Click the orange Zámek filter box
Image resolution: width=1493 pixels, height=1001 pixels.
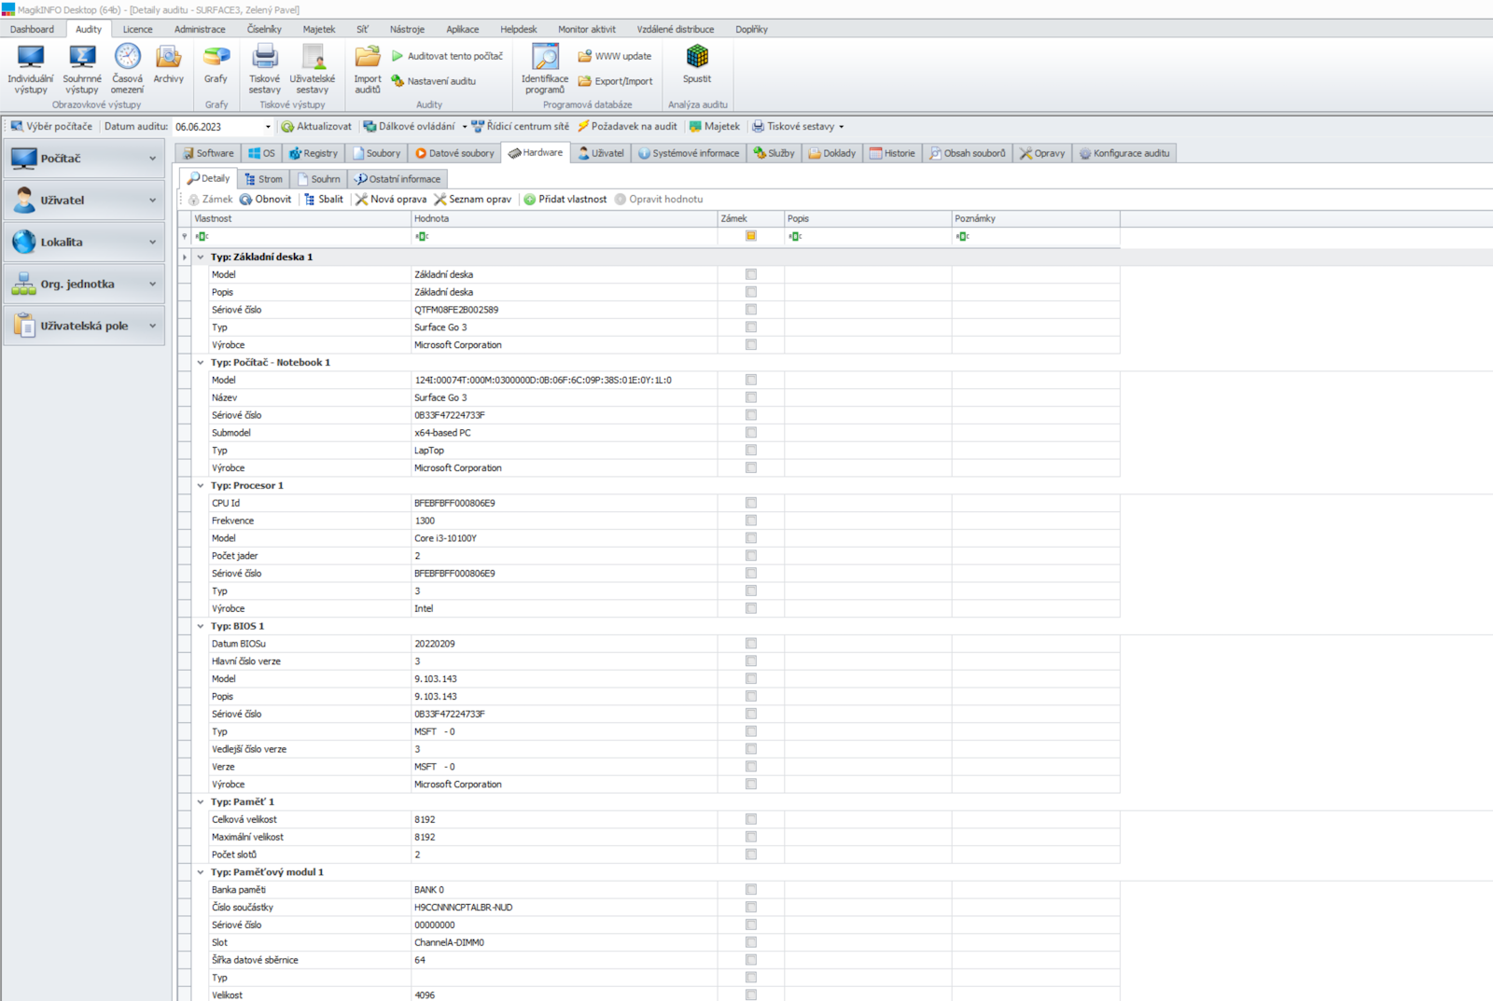(751, 236)
